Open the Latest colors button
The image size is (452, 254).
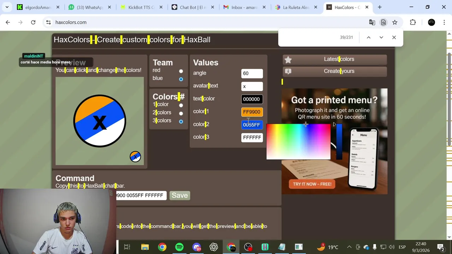(335, 59)
